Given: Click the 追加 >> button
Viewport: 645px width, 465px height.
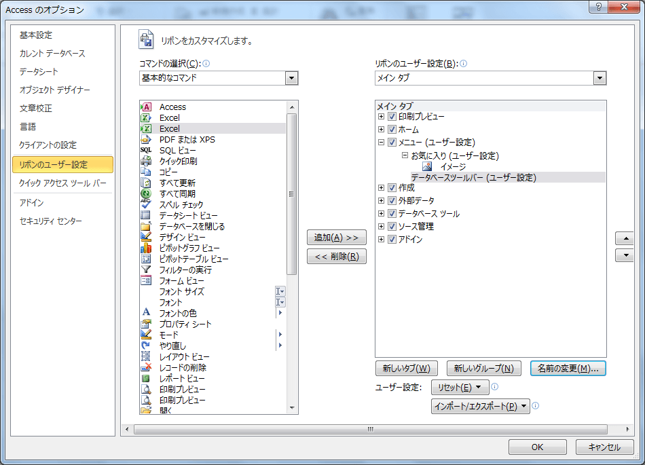Looking at the screenshot, I should pos(337,237).
